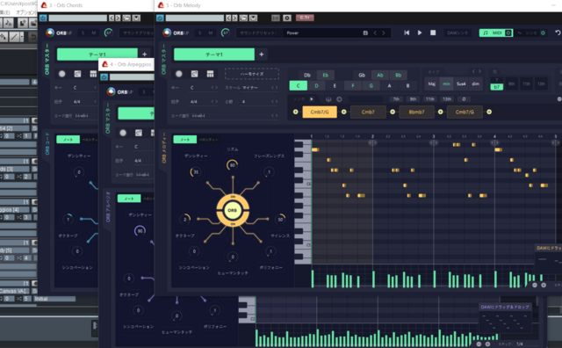Adjust the サイレンス knob at 50
The width and height of the screenshot is (562, 348).
280,219
